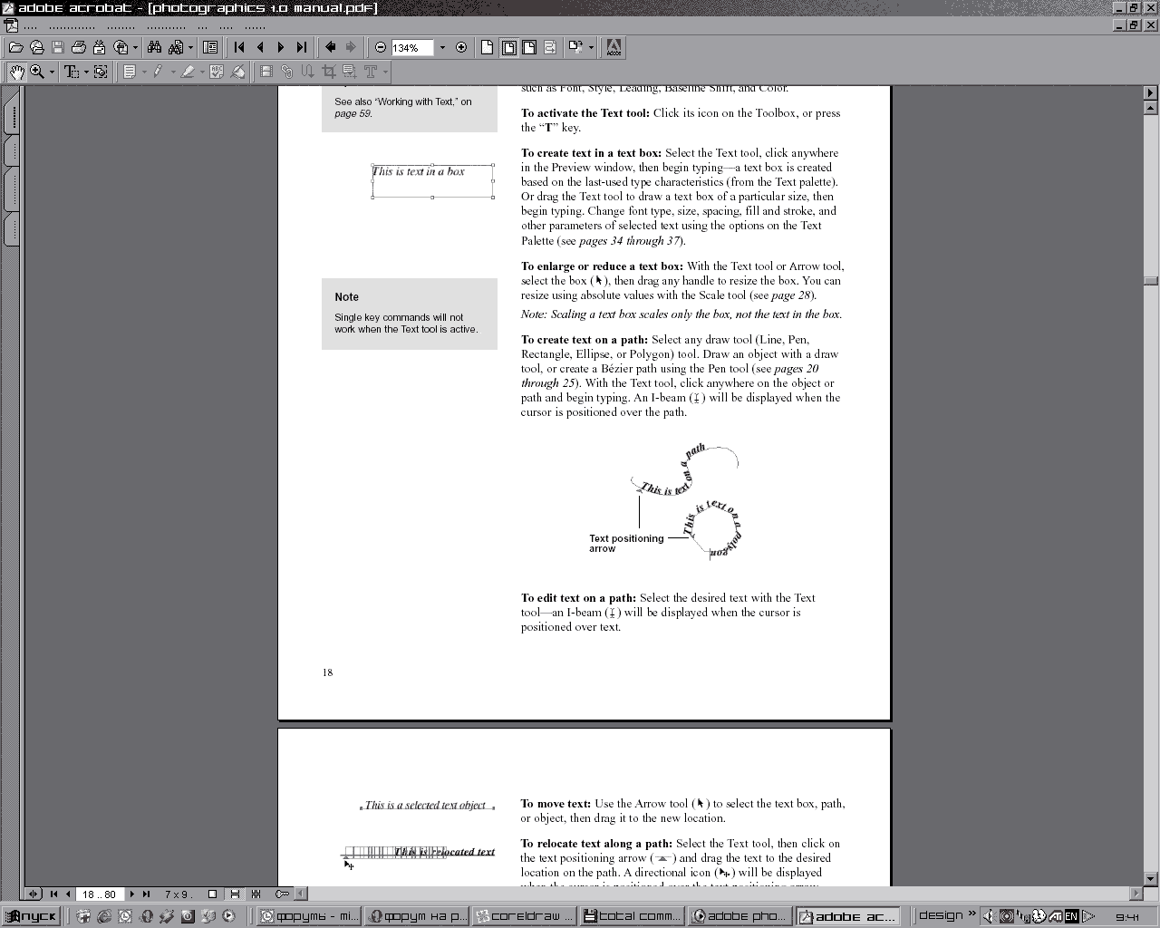This screenshot has height=928, width=1160.
Task: Click the vertical scrollbar up arrow
Action: (1151, 109)
